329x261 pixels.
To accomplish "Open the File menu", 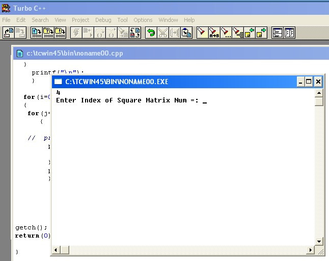I will point(6,20).
